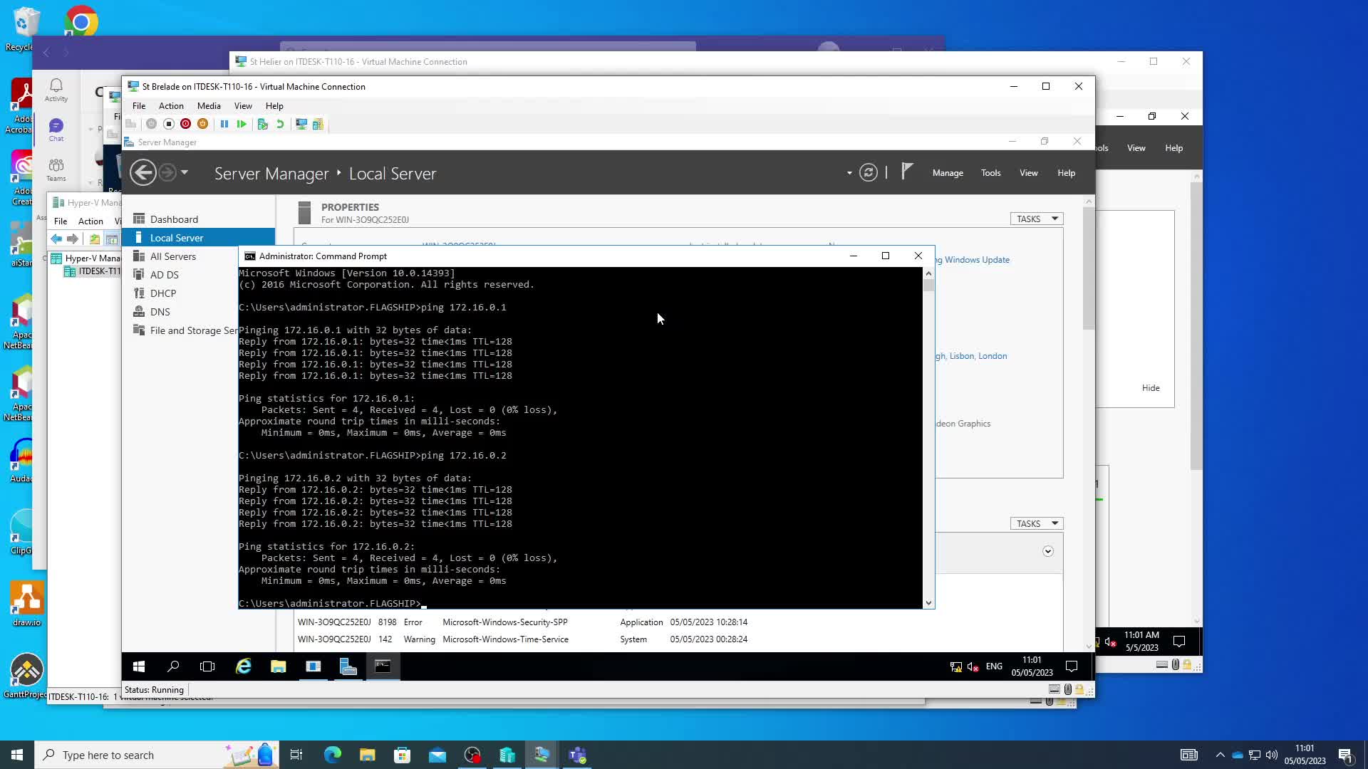Open the PROPERTIES Tasks dropdown
The image size is (1368, 769).
click(1036, 219)
